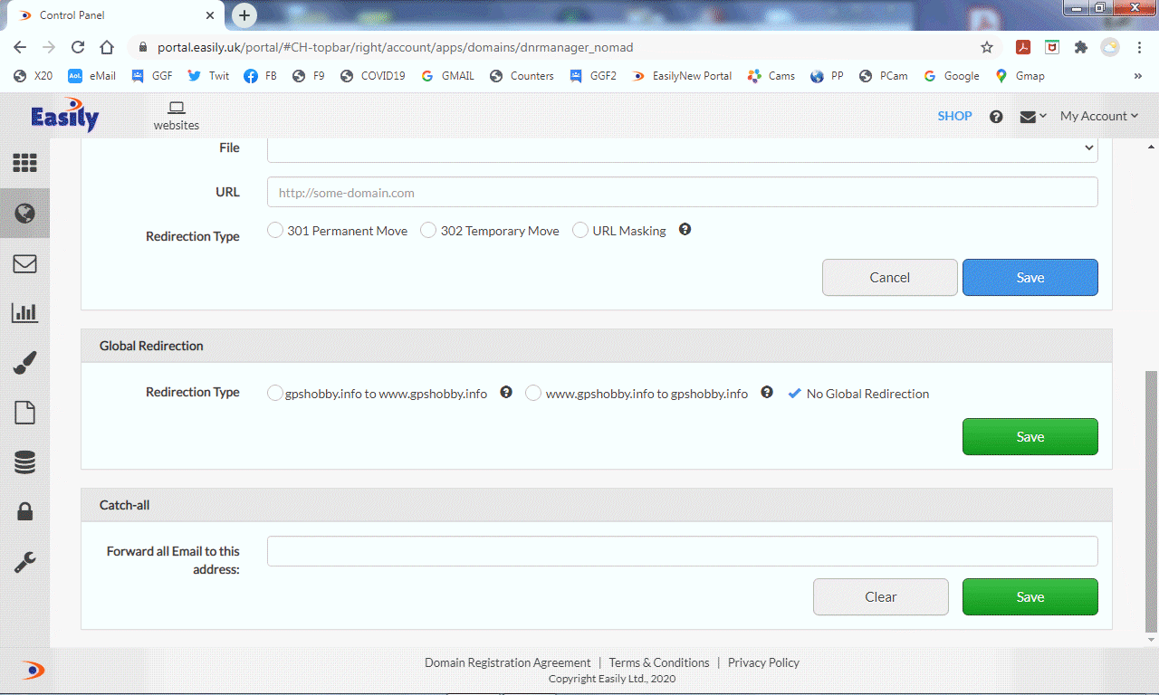Select the 301 Permanent Move radio button
Screen dimensions: 1159x695
coord(275,231)
